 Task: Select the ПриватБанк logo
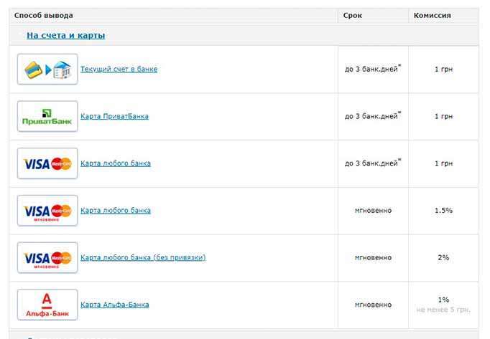[x=47, y=116]
